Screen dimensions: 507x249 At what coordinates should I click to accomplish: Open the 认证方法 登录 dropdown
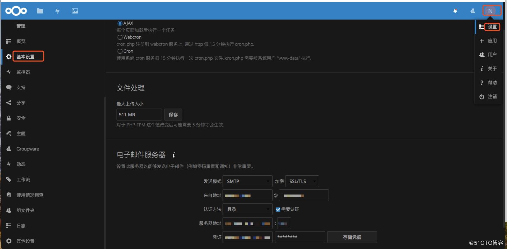point(247,209)
